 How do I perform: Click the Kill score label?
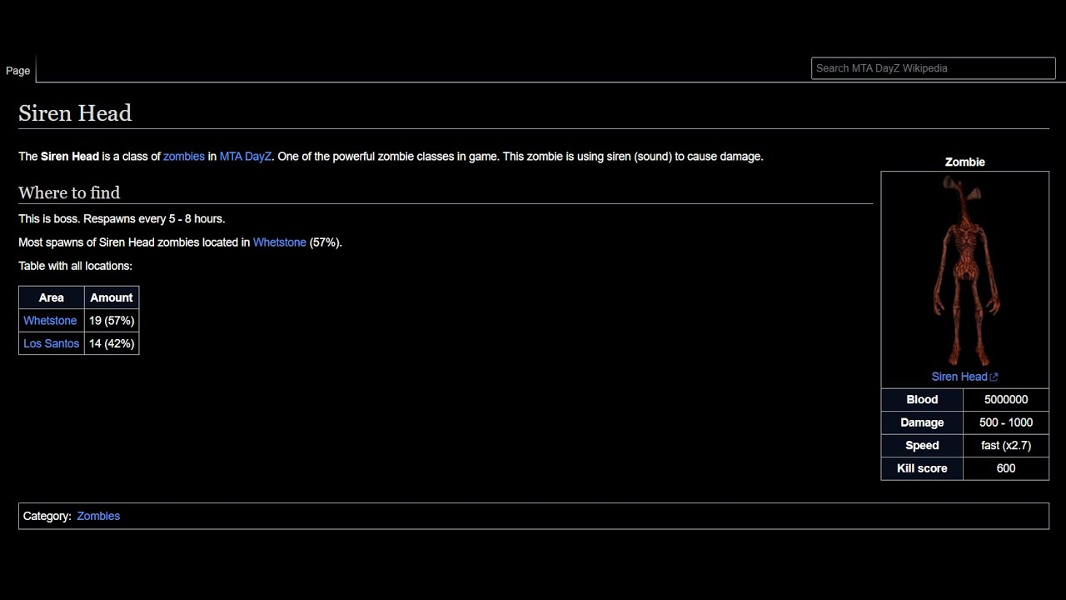coord(922,468)
